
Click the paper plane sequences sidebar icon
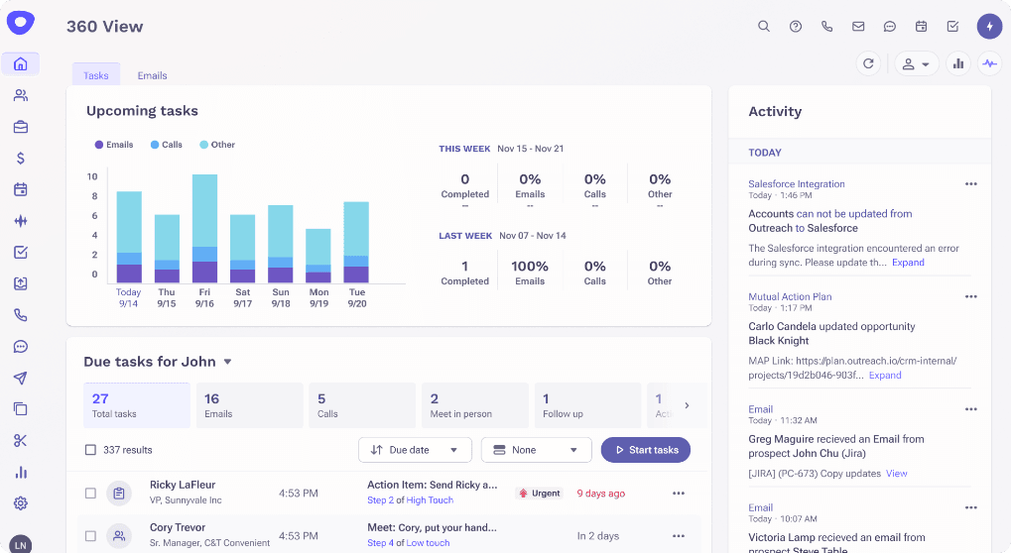click(21, 378)
